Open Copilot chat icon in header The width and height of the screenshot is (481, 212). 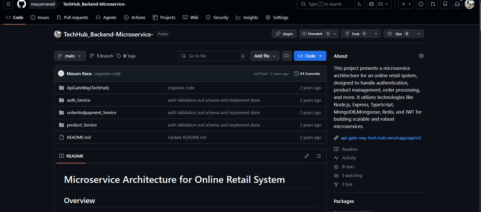(371, 4)
